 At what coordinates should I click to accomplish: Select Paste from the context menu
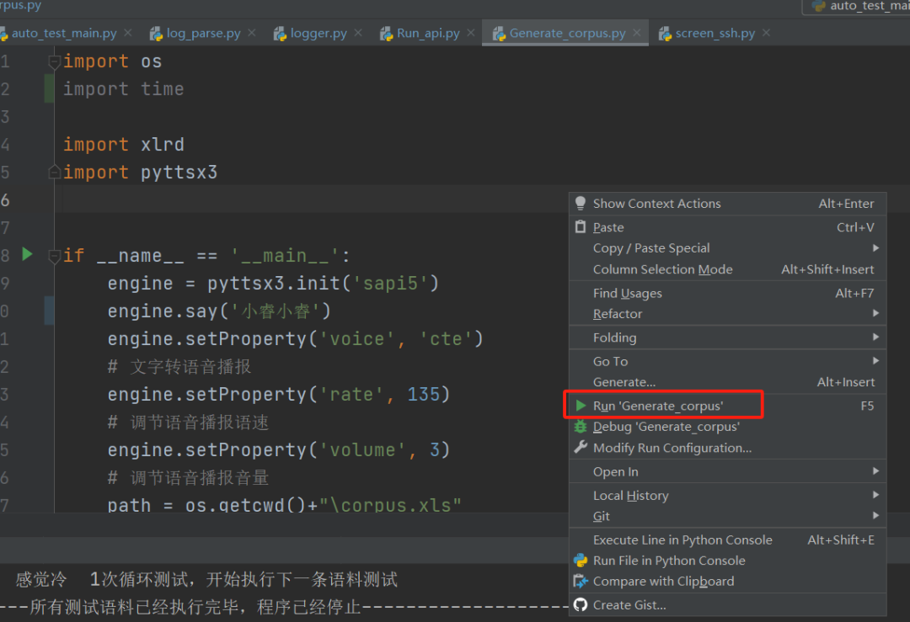[x=728, y=227]
